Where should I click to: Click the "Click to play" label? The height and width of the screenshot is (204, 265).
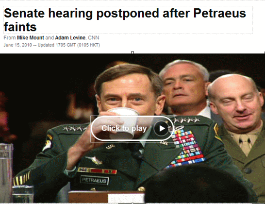point(124,128)
